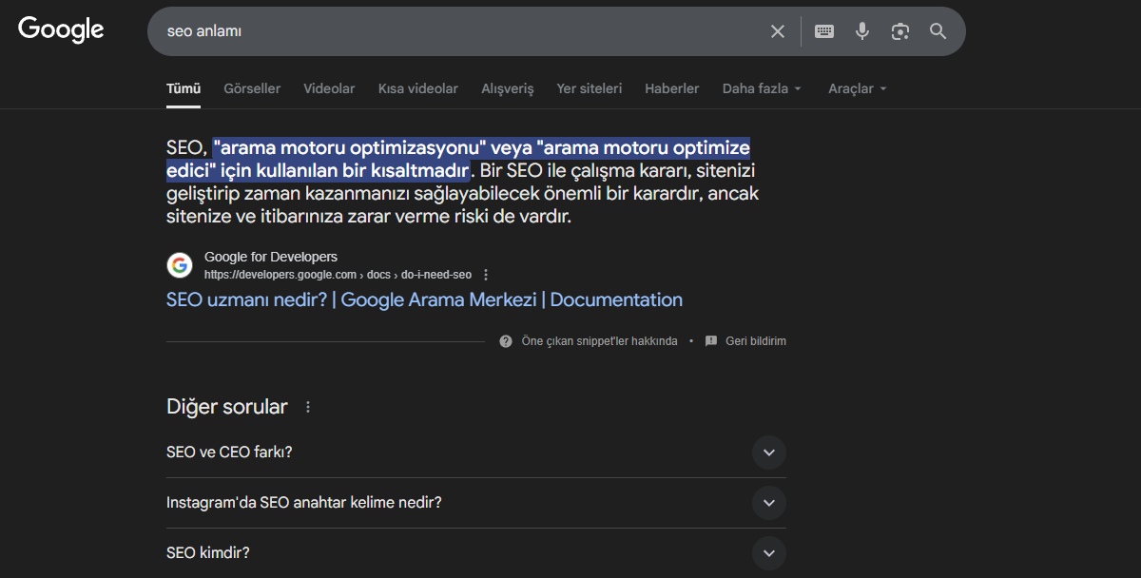The width and height of the screenshot is (1141, 578).
Task: Start voice search with microphone icon
Action: pos(862,31)
